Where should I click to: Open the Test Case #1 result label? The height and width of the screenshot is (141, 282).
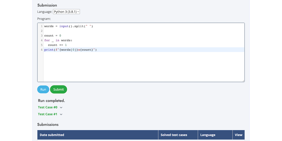(x=48, y=114)
